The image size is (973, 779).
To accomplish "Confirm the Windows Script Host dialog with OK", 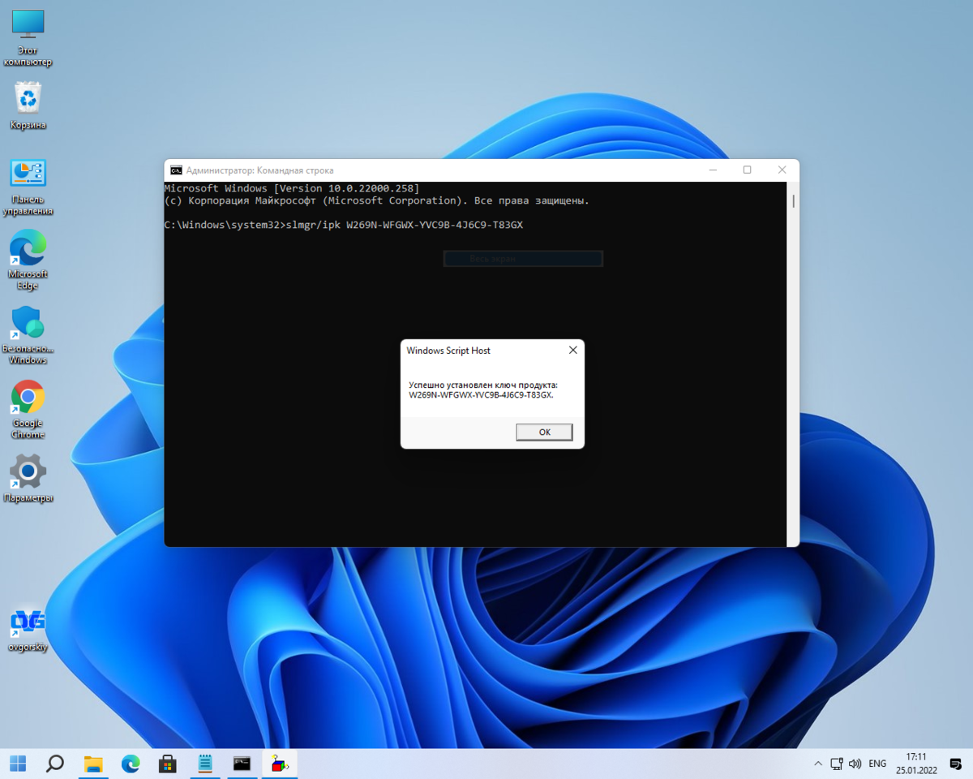I will coord(544,433).
